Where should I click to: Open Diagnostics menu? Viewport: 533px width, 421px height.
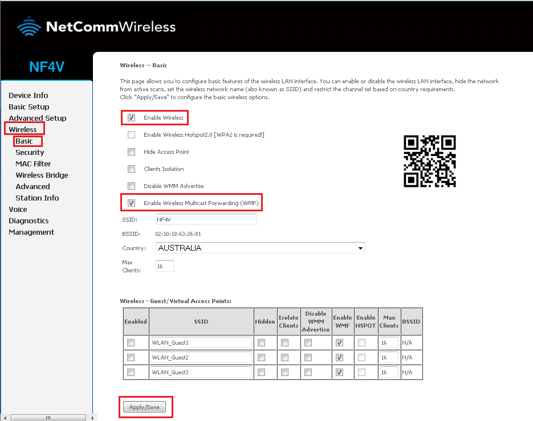click(x=29, y=221)
